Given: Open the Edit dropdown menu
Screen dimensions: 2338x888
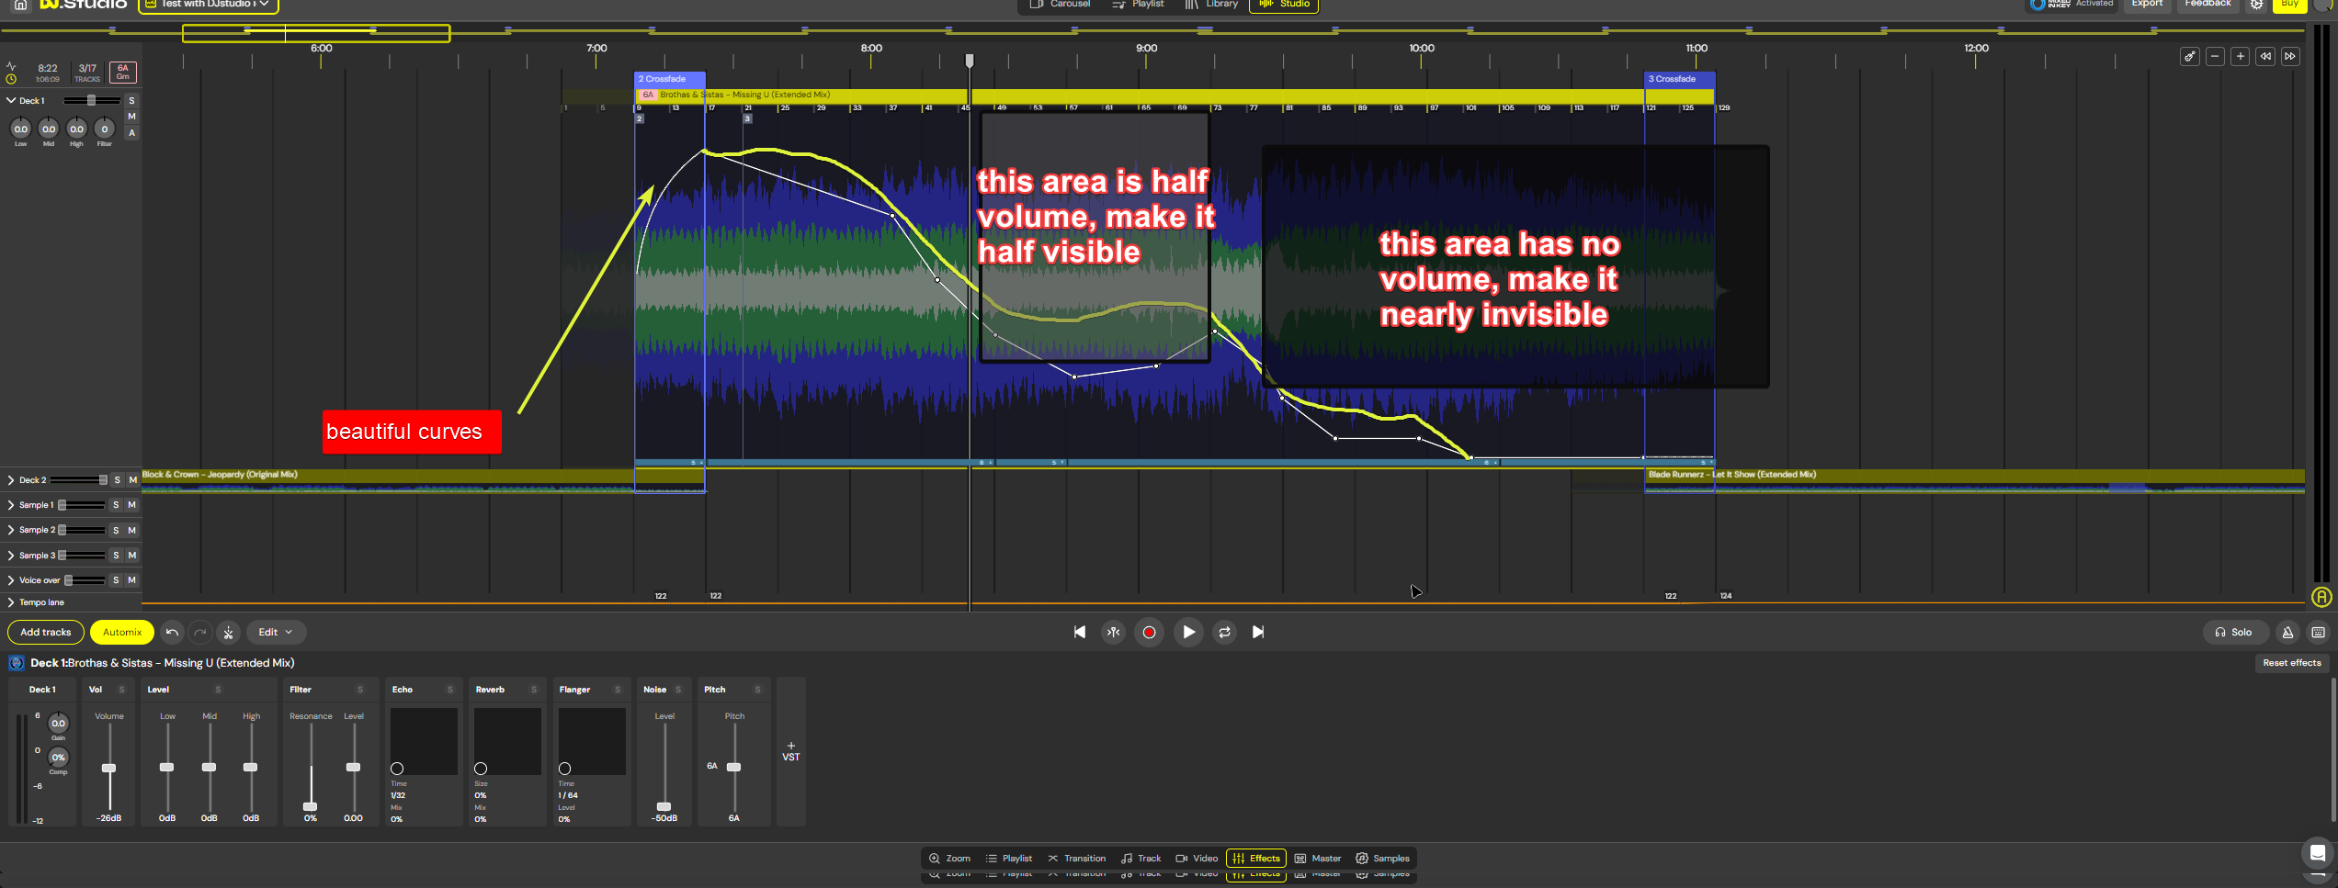Looking at the screenshot, I should tap(275, 632).
